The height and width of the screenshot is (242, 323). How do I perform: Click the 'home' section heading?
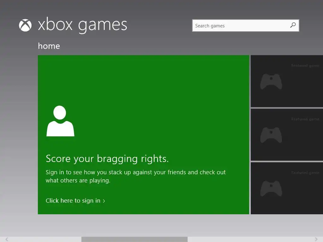[49, 46]
